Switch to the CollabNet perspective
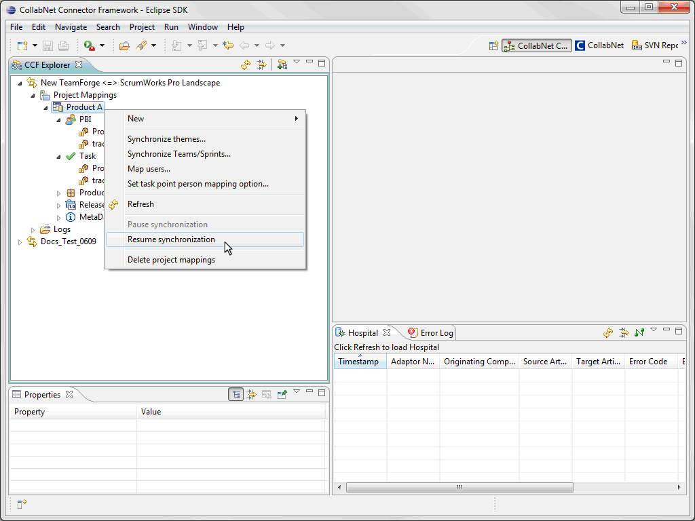 [599, 45]
